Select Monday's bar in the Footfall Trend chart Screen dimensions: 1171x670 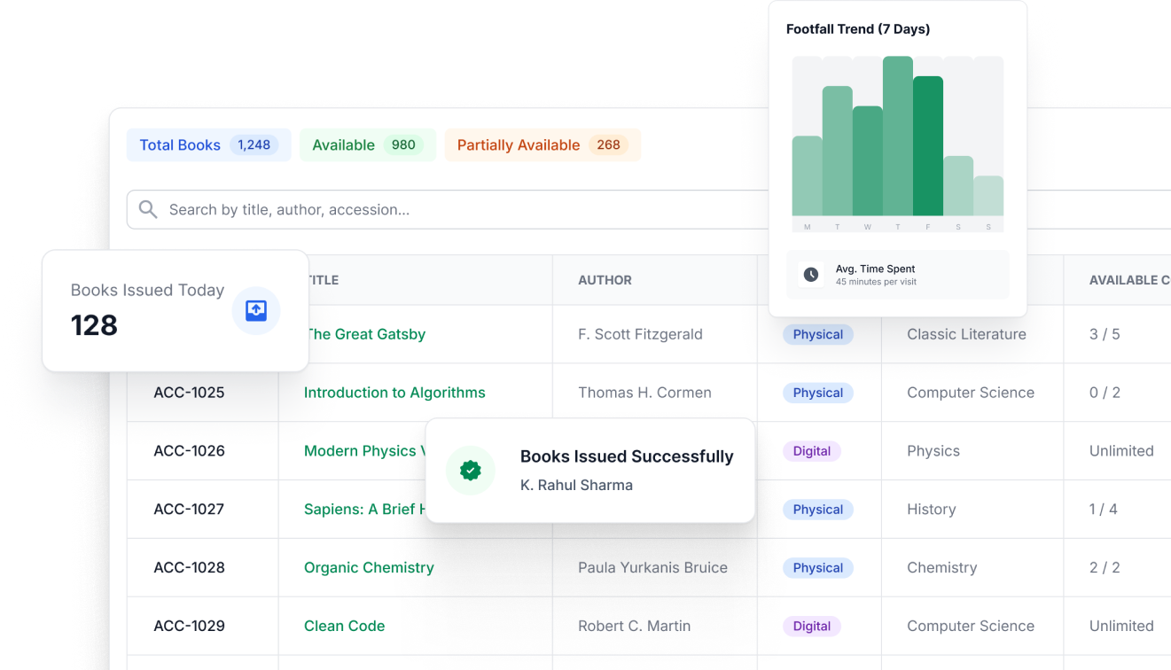click(807, 177)
